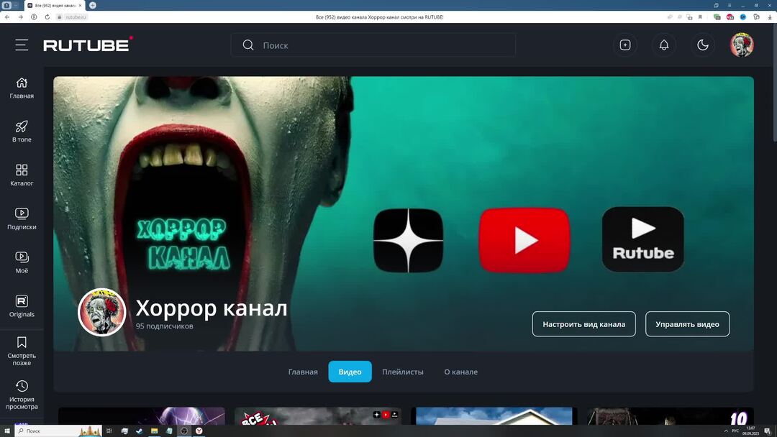Click the RUTUBE logo
The height and width of the screenshot is (437, 777).
(88, 45)
